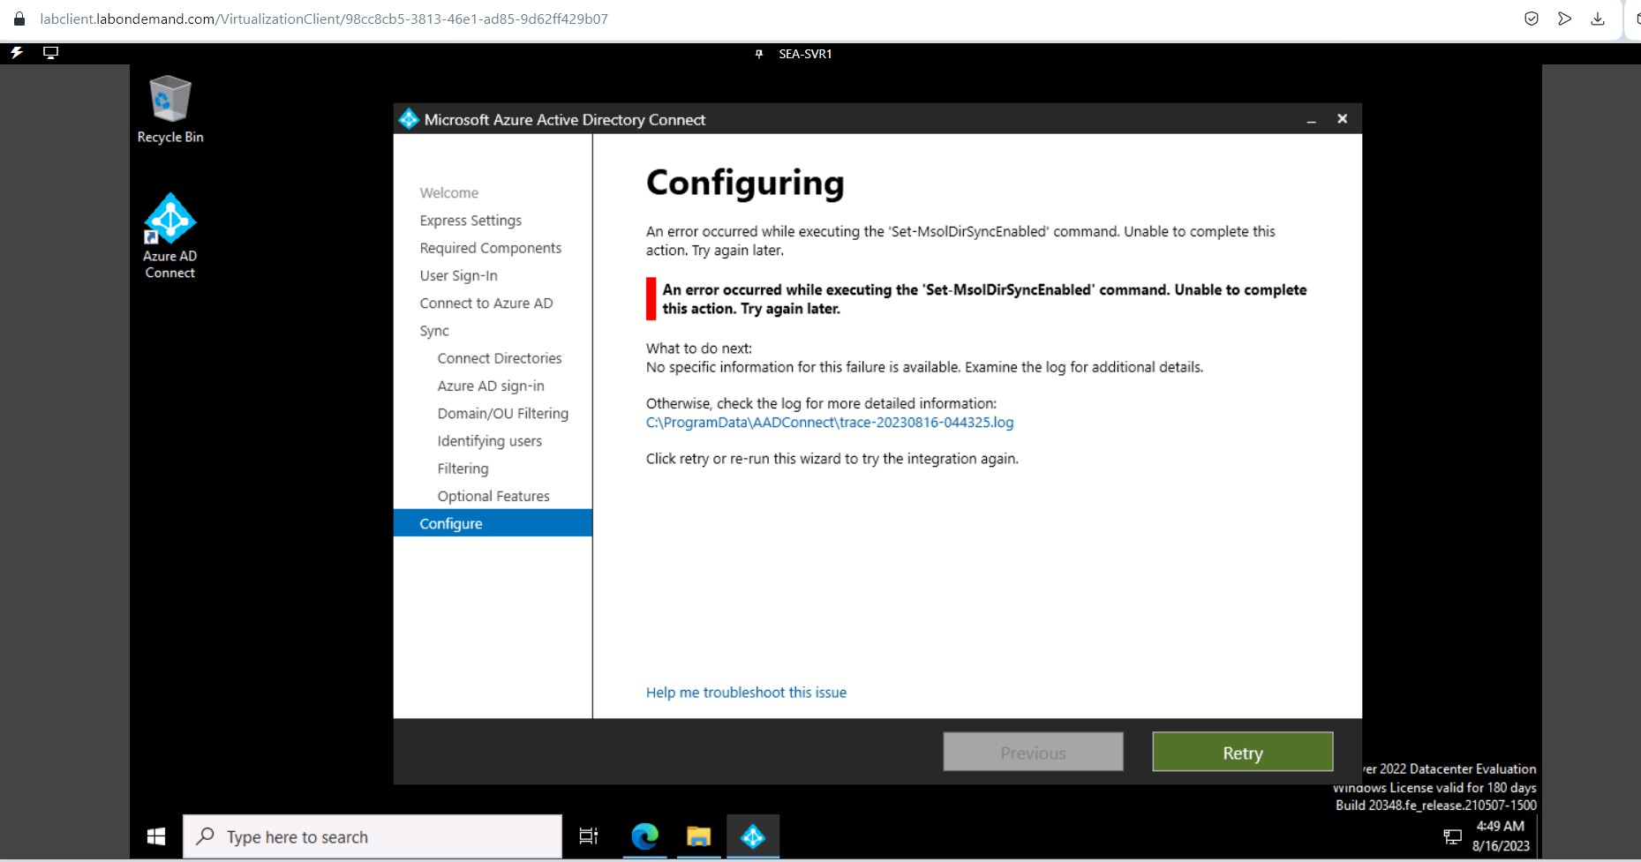Open the Windows Start menu
Image resolution: width=1641 pixels, height=862 pixels.
coord(156,835)
